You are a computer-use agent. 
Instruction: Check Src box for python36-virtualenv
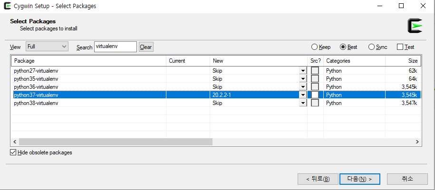pos(315,86)
